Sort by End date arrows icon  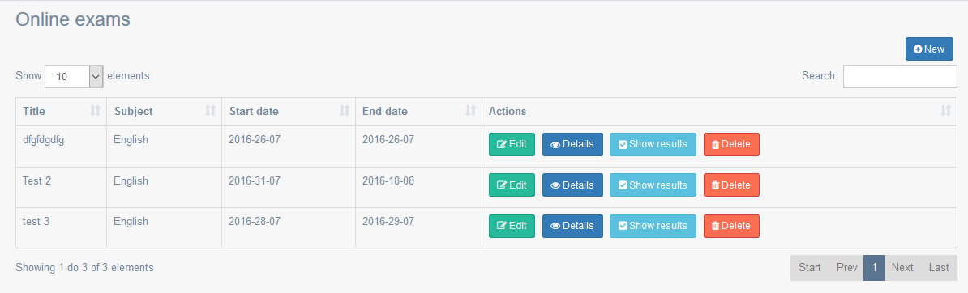click(x=470, y=111)
